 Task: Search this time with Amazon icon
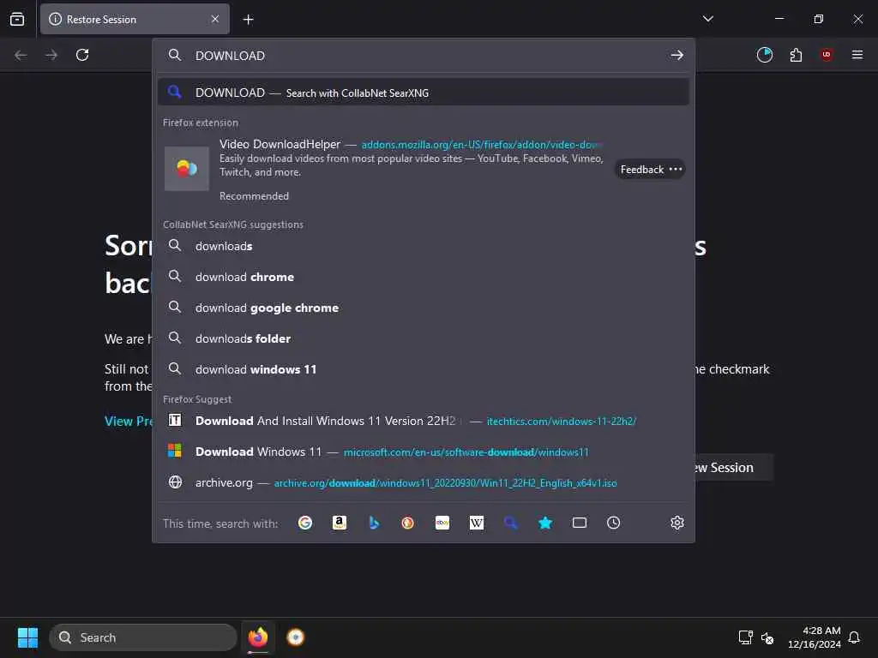[340, 523]
